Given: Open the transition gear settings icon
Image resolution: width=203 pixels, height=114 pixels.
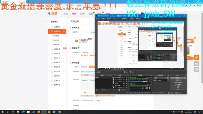Looking at the screenshot, I should pos(168,78).
